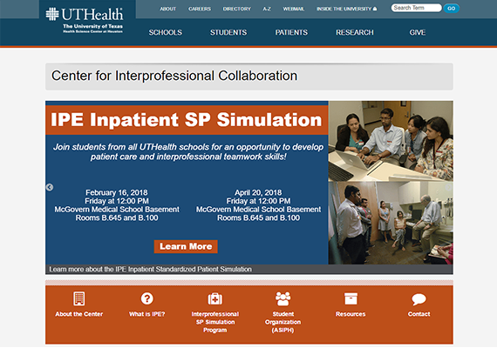
Task: Open the About link in top bar
Action: (168, 9)
